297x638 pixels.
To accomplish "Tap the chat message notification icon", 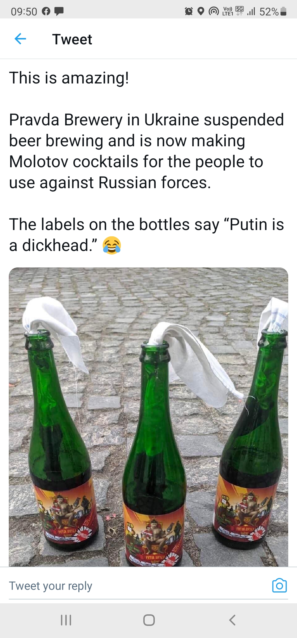I will pyautogui.click(x=59, y=11).
